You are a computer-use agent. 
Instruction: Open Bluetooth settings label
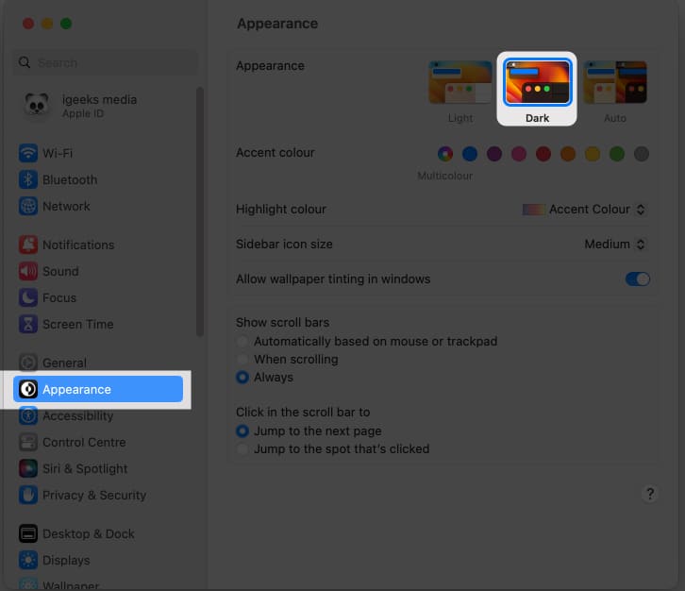coord(70,179)
